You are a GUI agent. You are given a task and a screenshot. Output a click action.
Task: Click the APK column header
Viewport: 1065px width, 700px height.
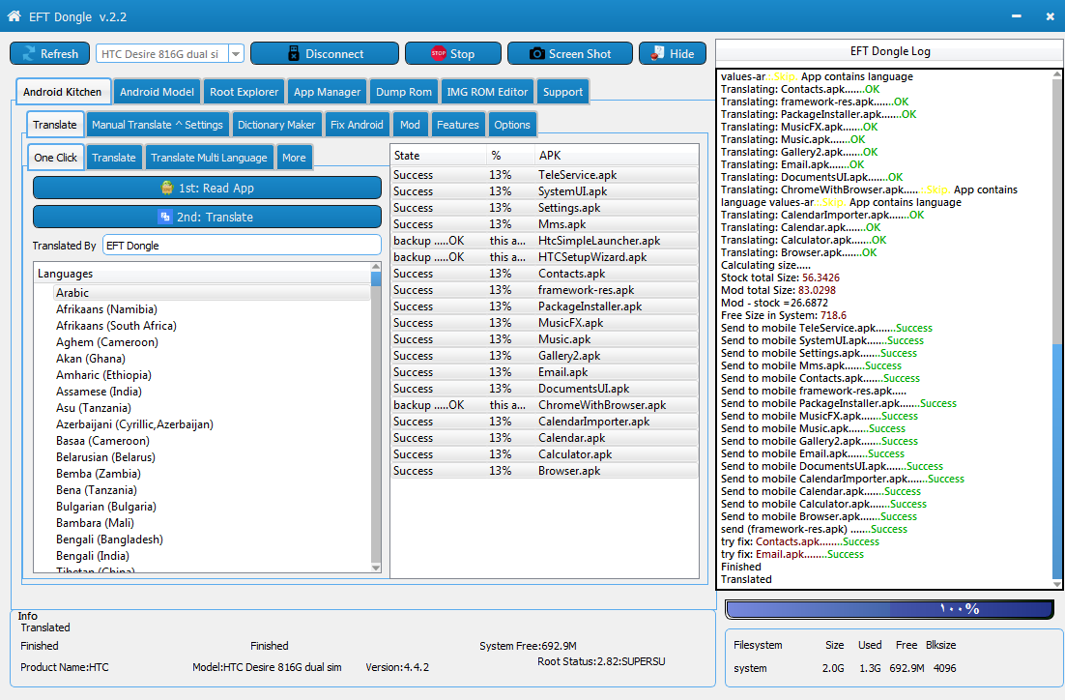click(x=617, y=156)
